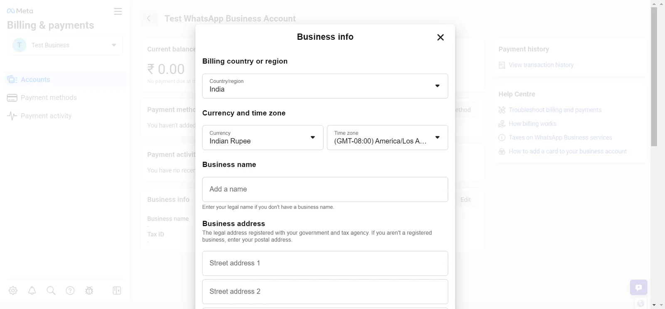Click the sidebar panel layout icon

[x=117, y=291]
